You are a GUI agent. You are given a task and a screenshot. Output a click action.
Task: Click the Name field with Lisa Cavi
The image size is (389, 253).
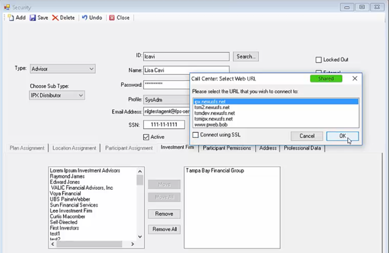tap(186, 70)
